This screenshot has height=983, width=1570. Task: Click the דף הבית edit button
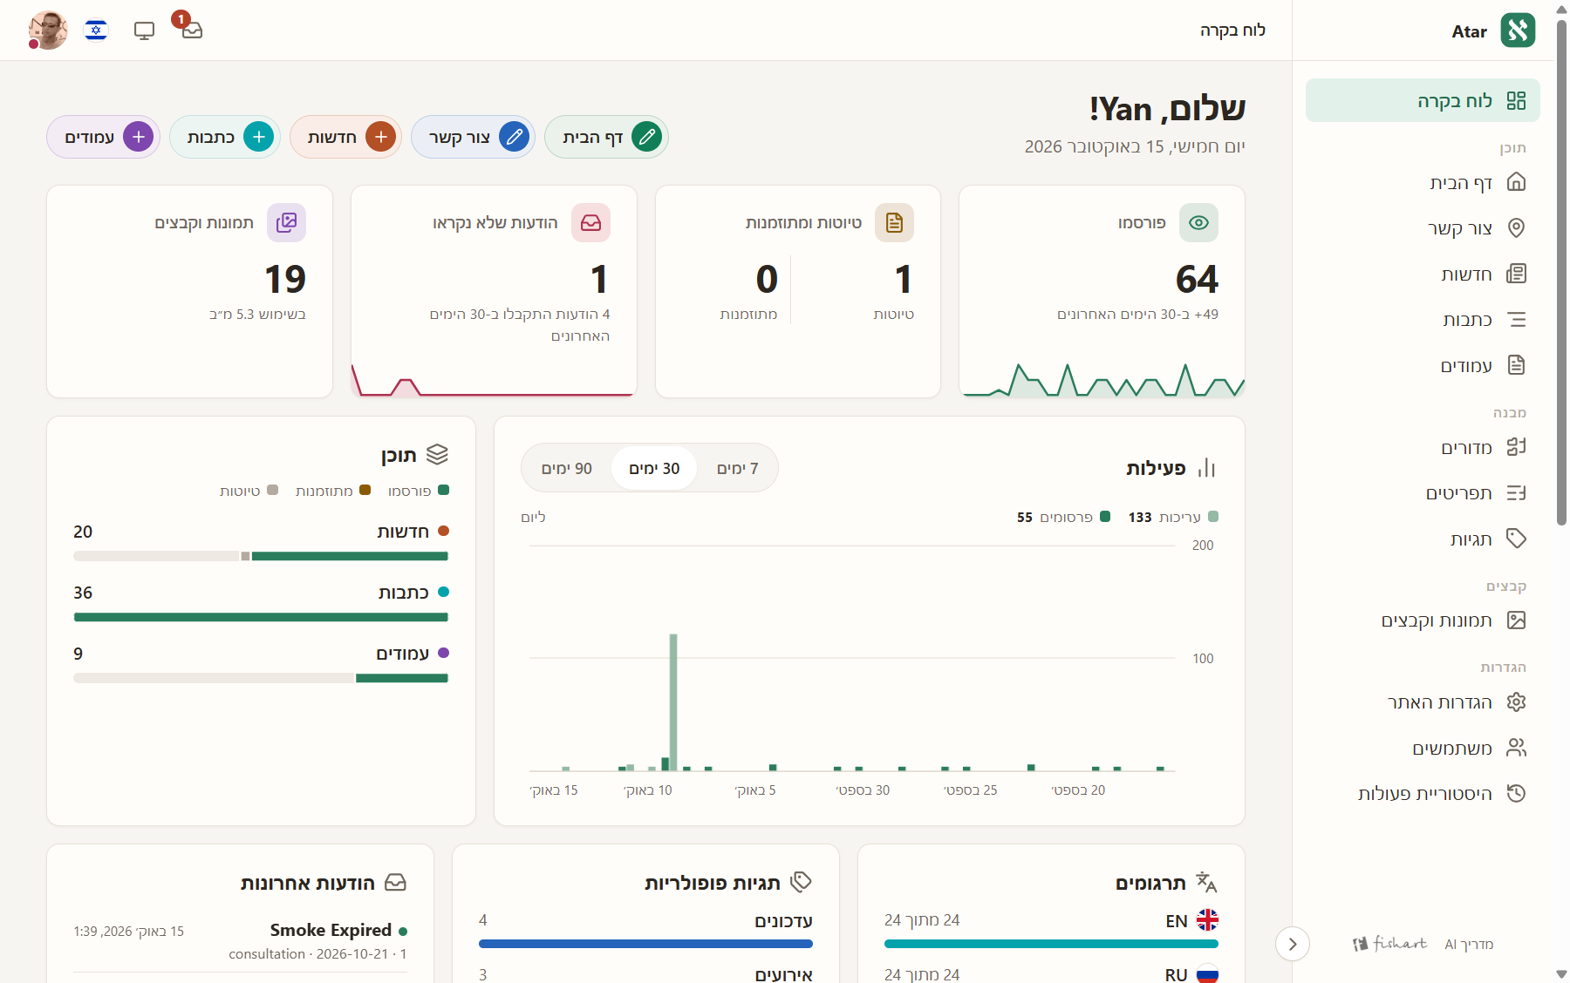pos(606,137)
